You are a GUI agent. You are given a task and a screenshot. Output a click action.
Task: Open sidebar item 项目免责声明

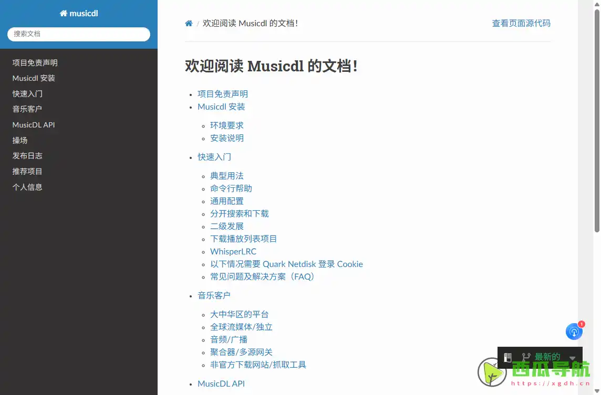pyautogui.click(x=35, y=63)
